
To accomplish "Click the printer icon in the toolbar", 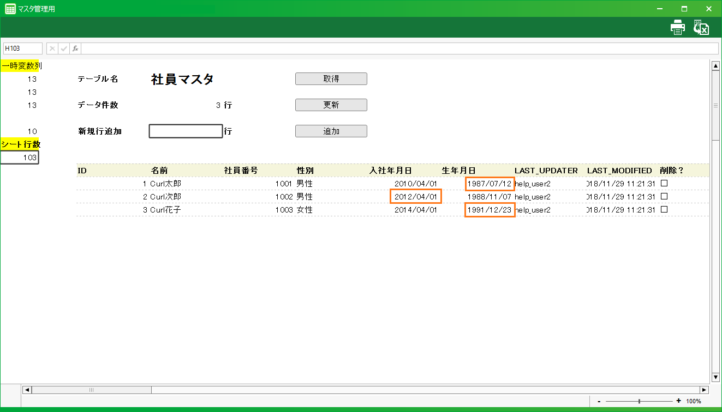I will pyautogui.click(x=677, y=27).
